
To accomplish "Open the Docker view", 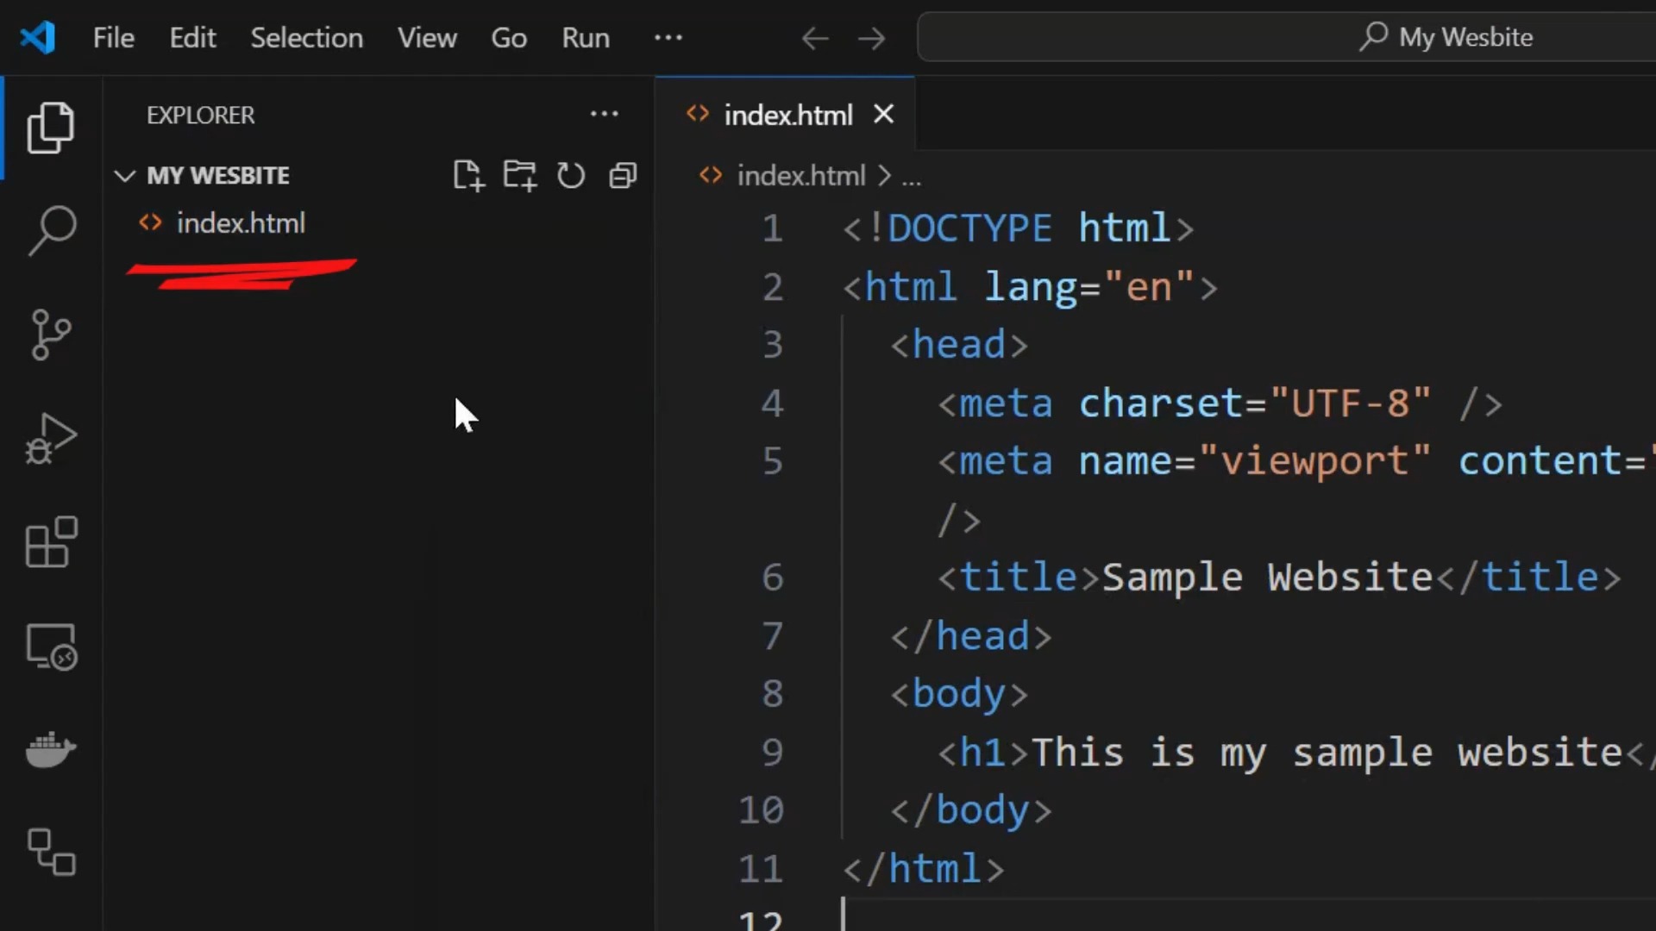I will [x=51, y=749].
